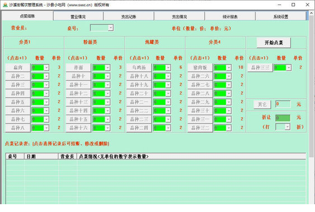
Task: Click the 其它 amount input field
Action: (x=283, y=104)
